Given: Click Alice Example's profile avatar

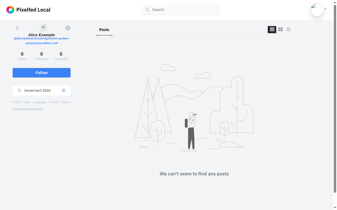Looking at the screenshot, I should coord(44,26).
